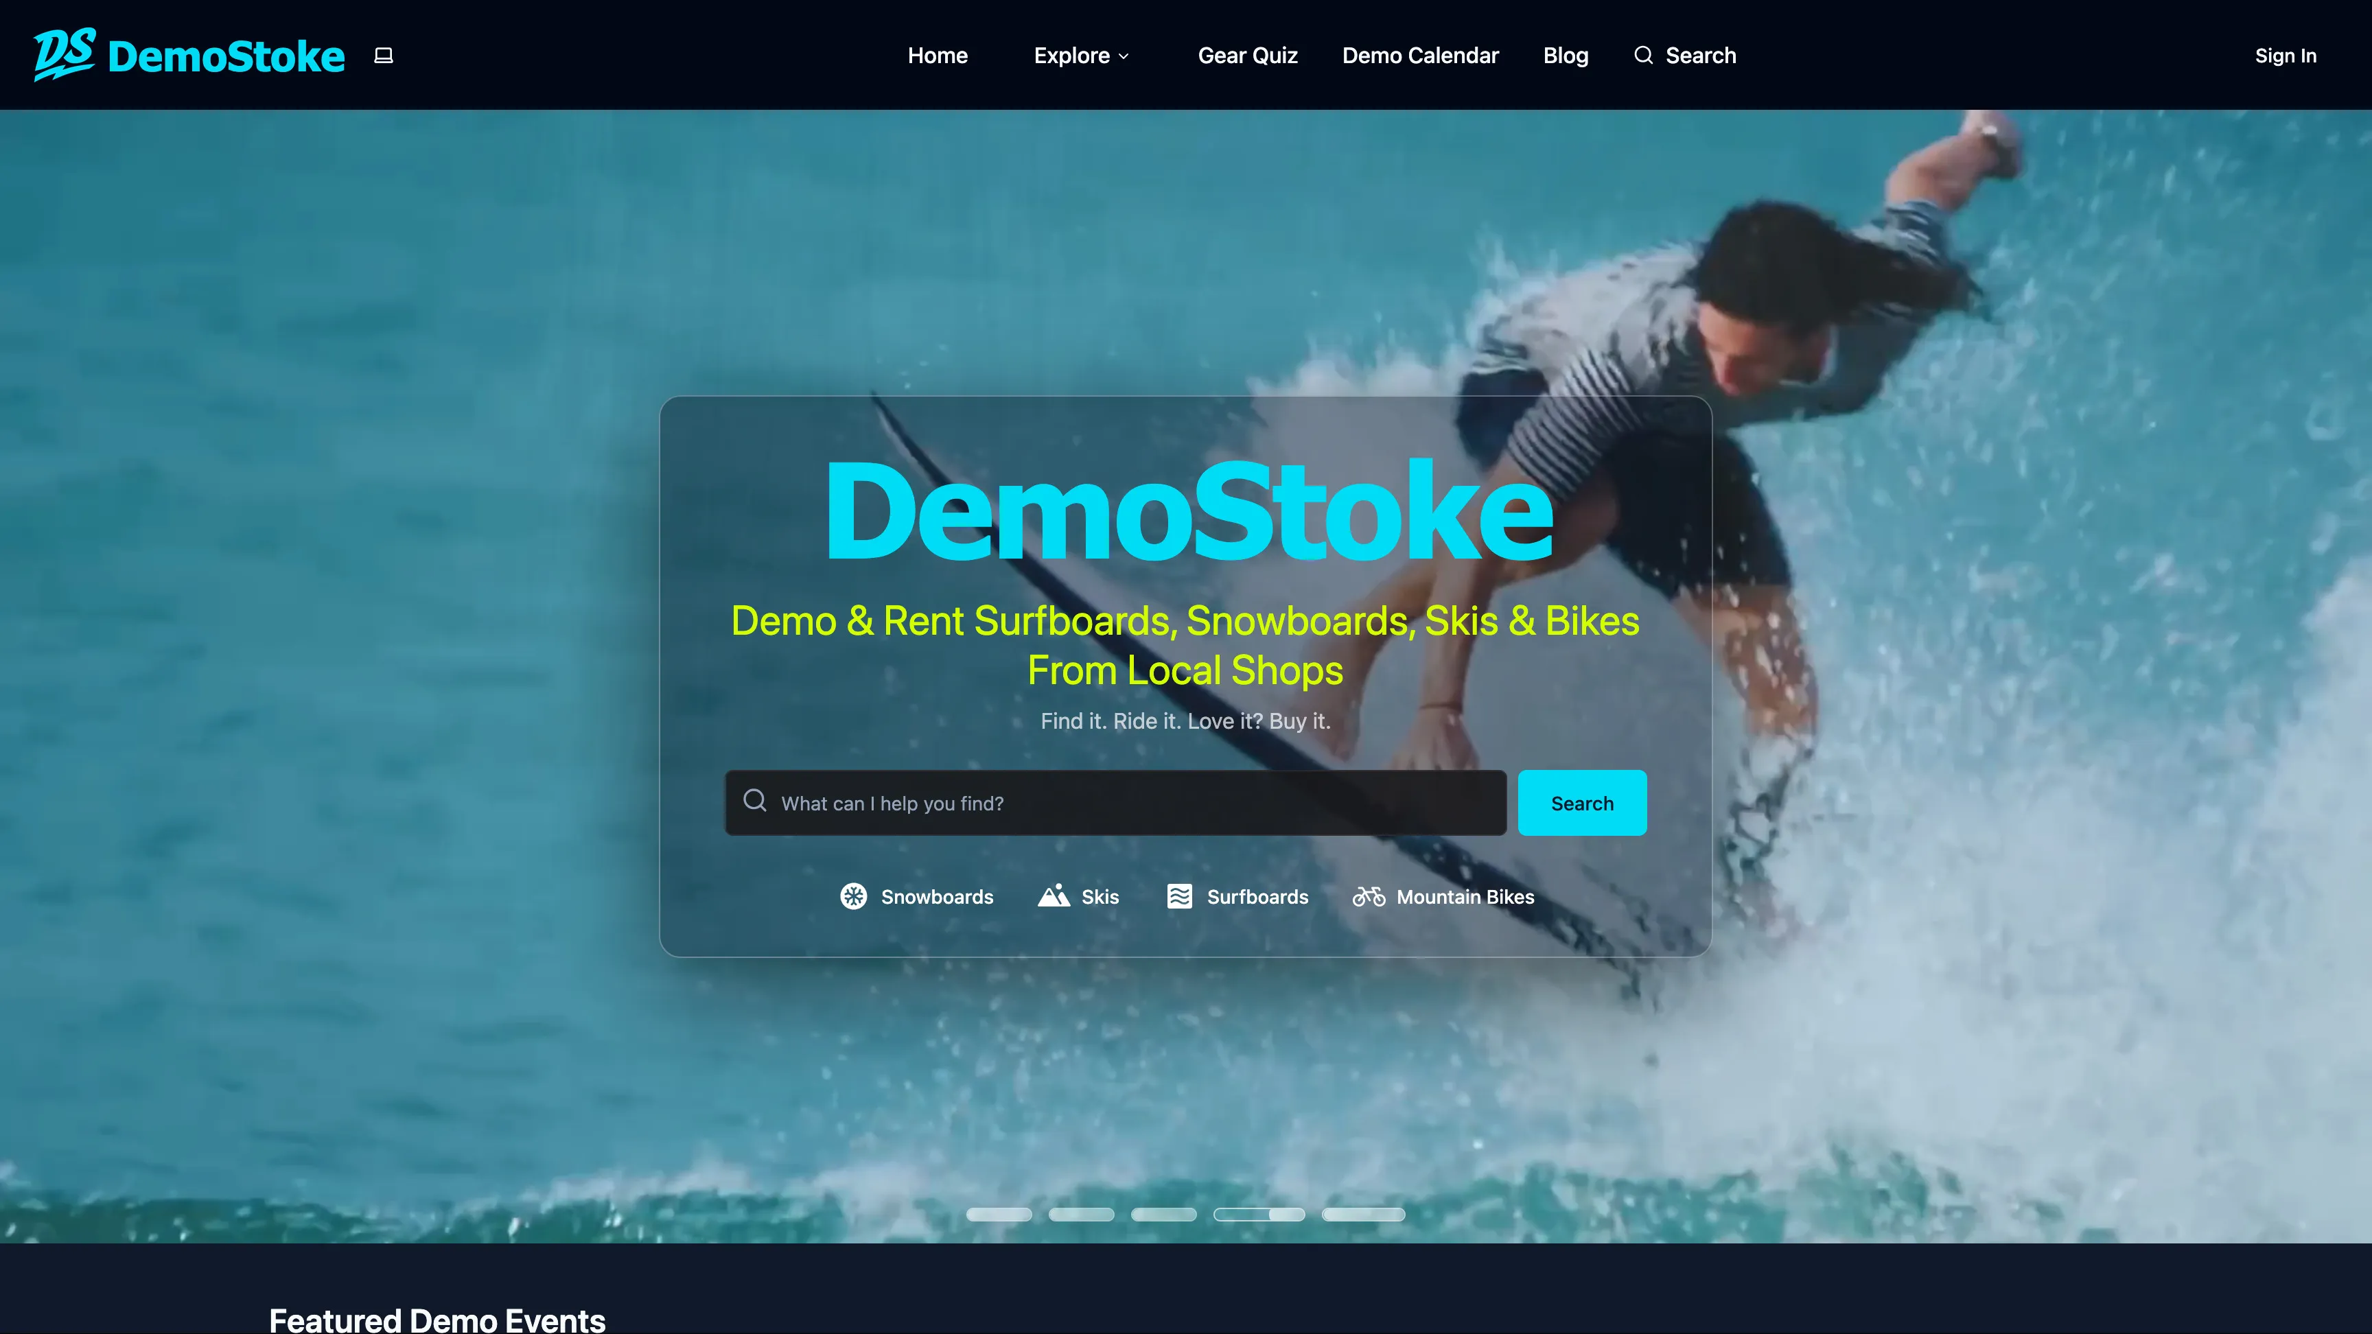2372x1334 pixels.
Task: Jump to the first hero slide indicator
Action: [x=998, y=1215]
